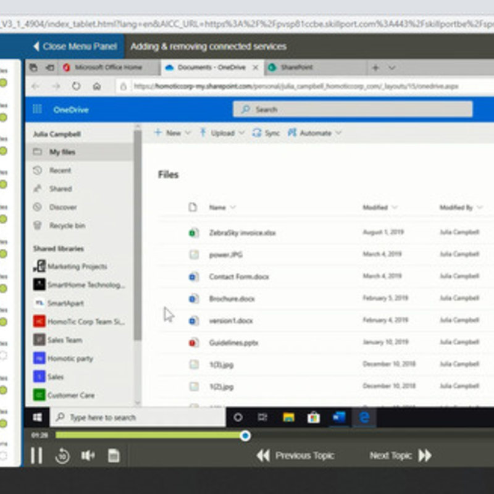
Task: Click the video progress slider handle
Action: click(x=245, y=436)
